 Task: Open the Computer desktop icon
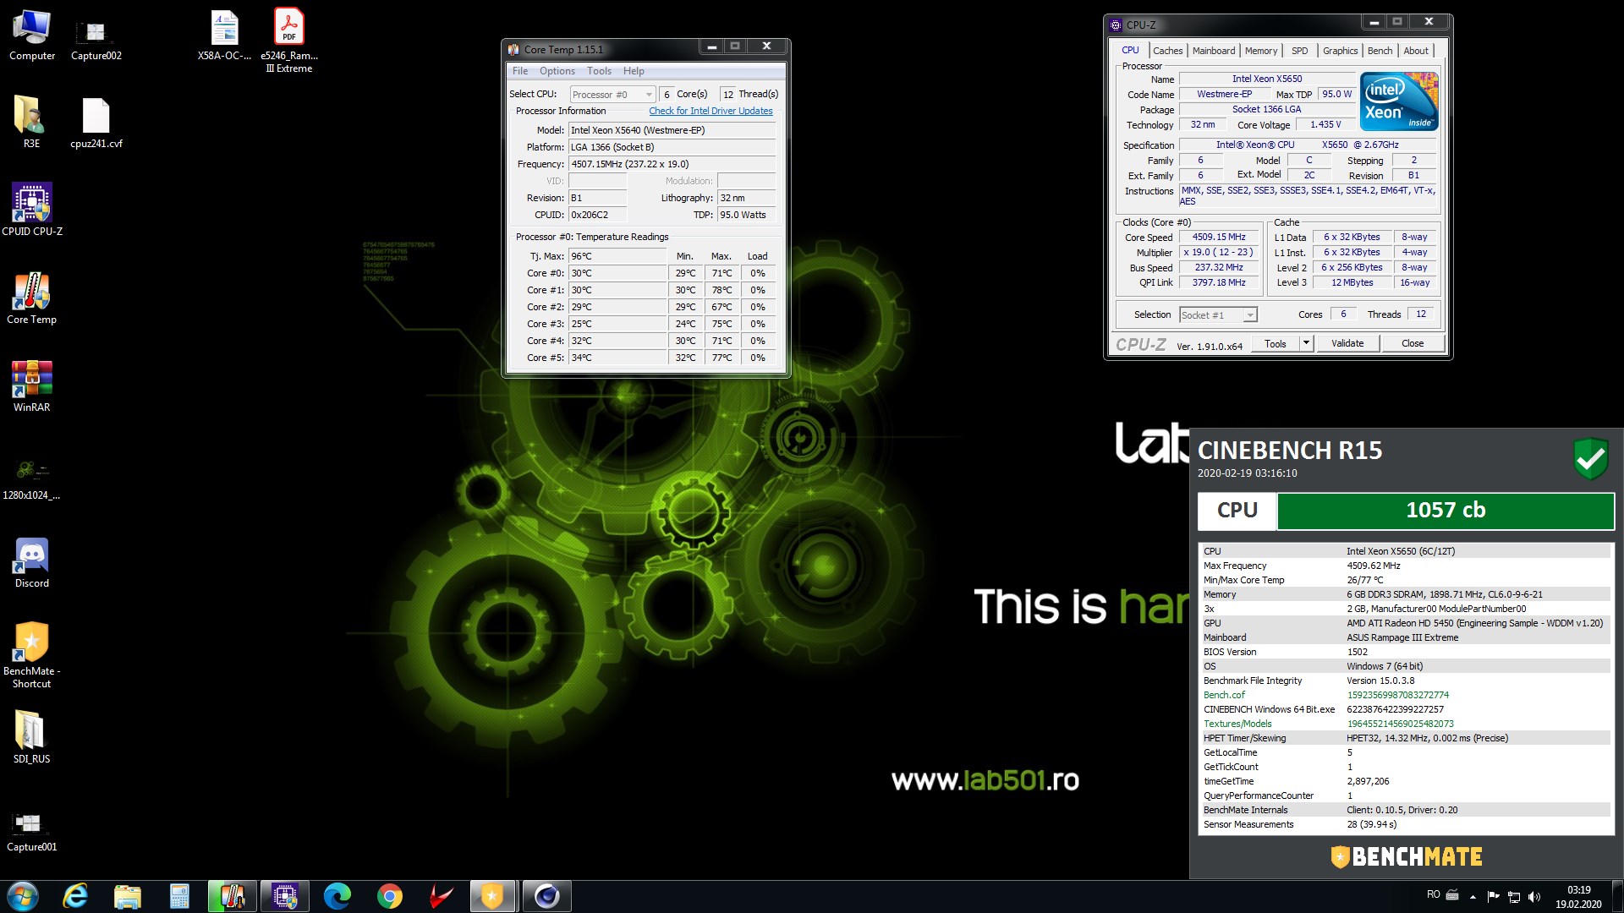point(32,36)
